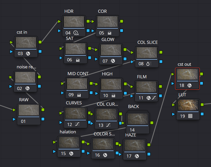Select the MID CONT node thumbnail
This screenshot has height=167, width=211.
(77, 84)
